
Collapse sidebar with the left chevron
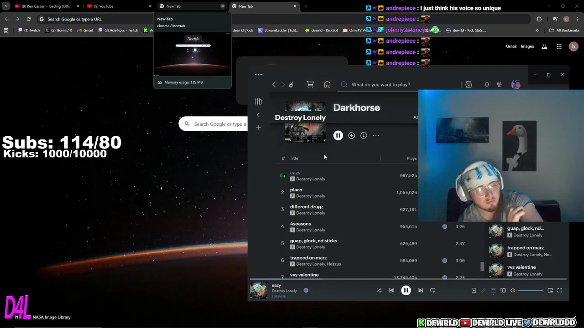click(258, 115)
